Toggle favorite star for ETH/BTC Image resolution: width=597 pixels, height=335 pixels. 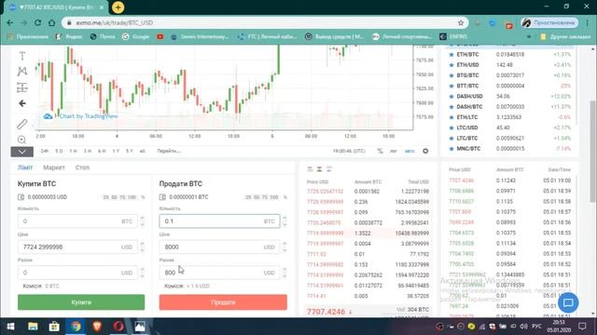pyautogui.click(x=451, y=55)
